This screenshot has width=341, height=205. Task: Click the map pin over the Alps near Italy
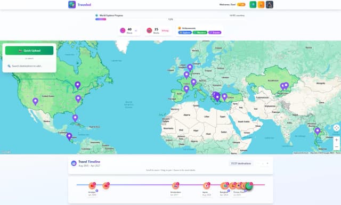point(193,83)
